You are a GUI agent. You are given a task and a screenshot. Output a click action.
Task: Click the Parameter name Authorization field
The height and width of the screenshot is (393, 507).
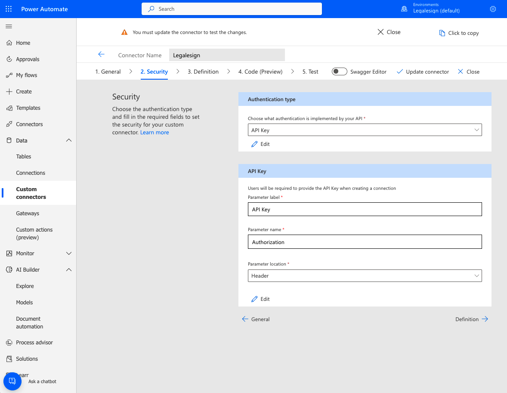365,242
